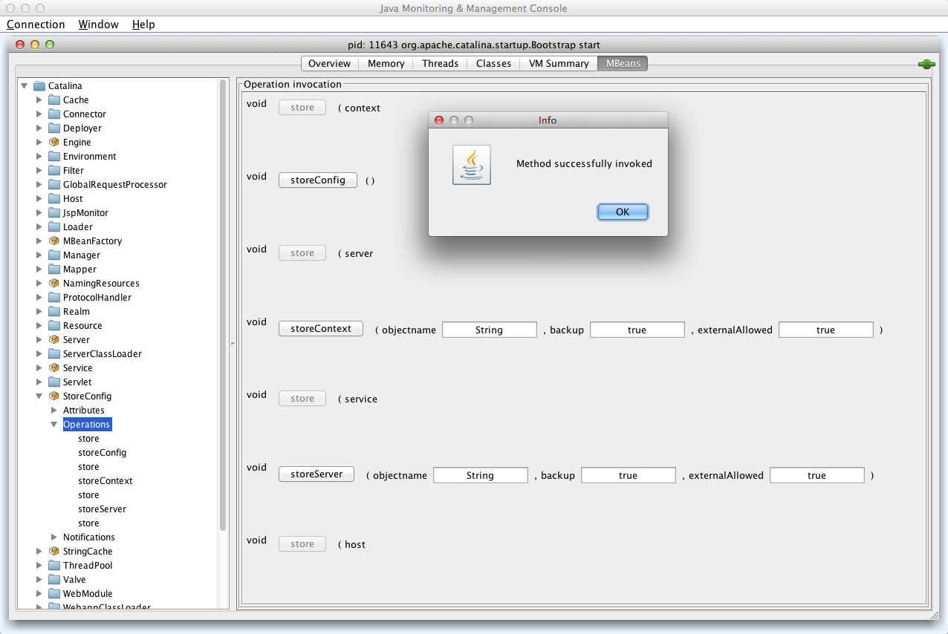
Task: Click the green connection status icon
Action: click(926, 65)
